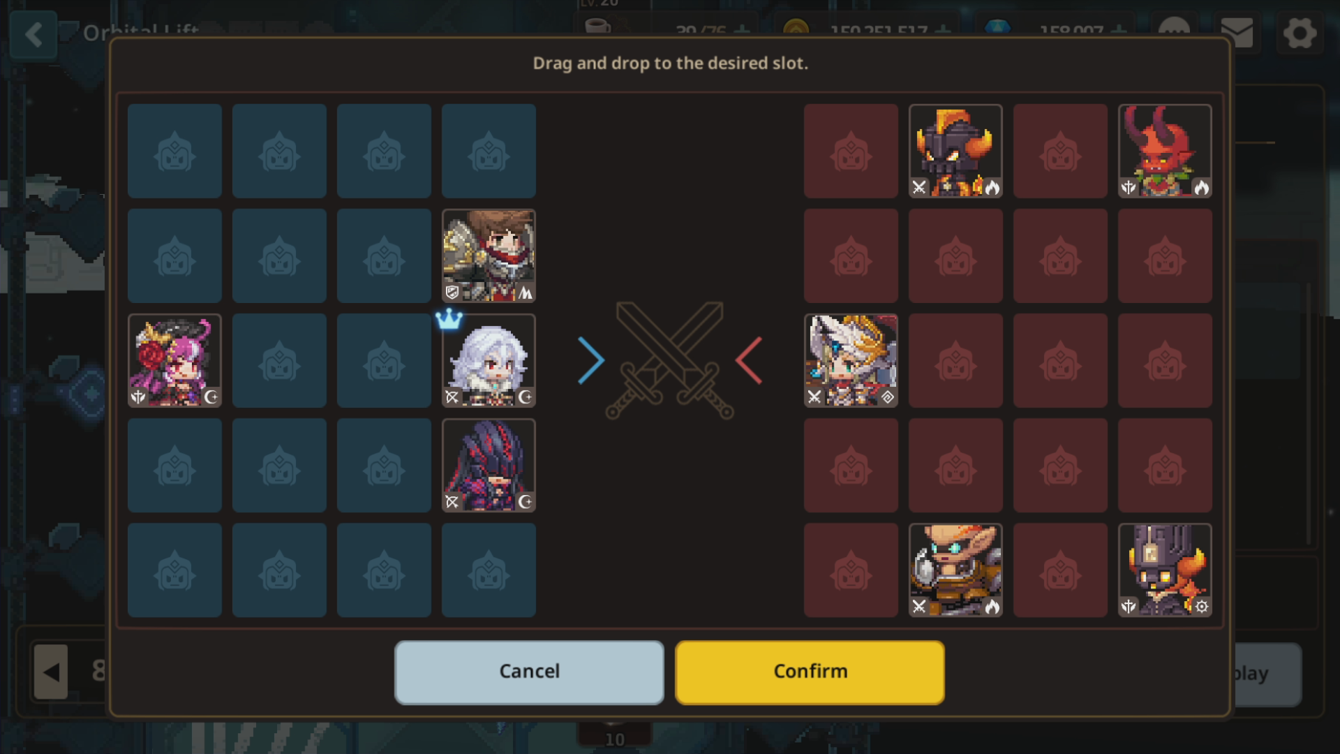
Task: Select the goblin with goggles enemy
Action: [955, 570]
